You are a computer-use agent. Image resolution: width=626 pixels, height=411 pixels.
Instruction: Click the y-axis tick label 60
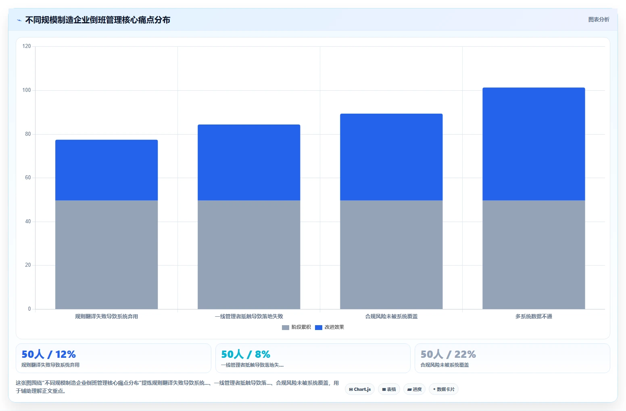(x=28, y=178)
